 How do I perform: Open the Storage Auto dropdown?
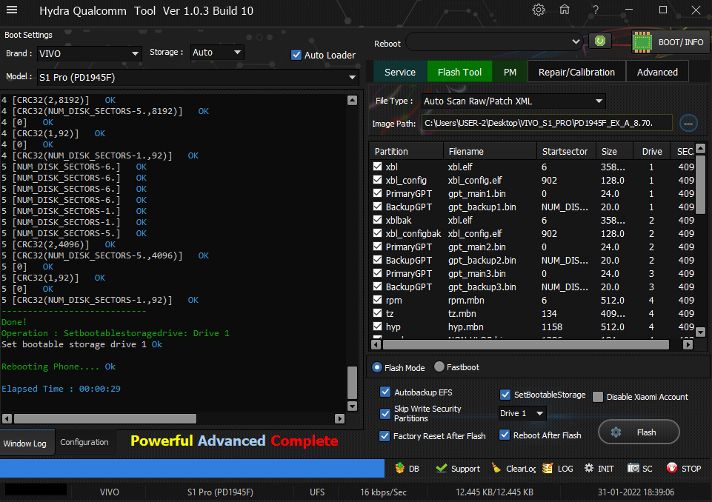pos(217,52)
